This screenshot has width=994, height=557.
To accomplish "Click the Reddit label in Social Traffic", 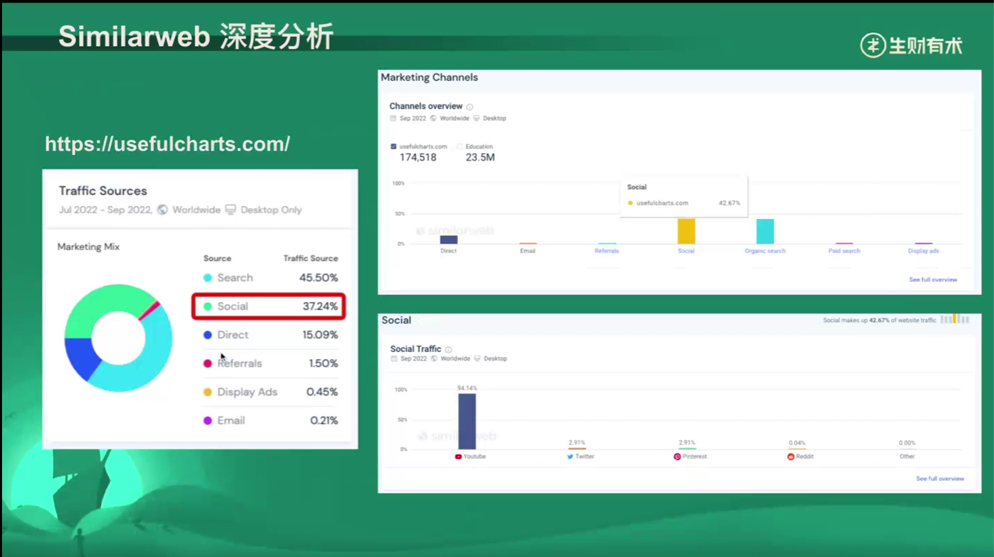I will click(804, 457).
